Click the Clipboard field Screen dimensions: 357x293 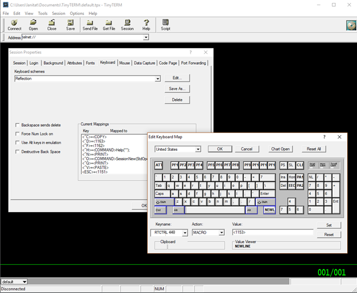click(x=189, y=245)
